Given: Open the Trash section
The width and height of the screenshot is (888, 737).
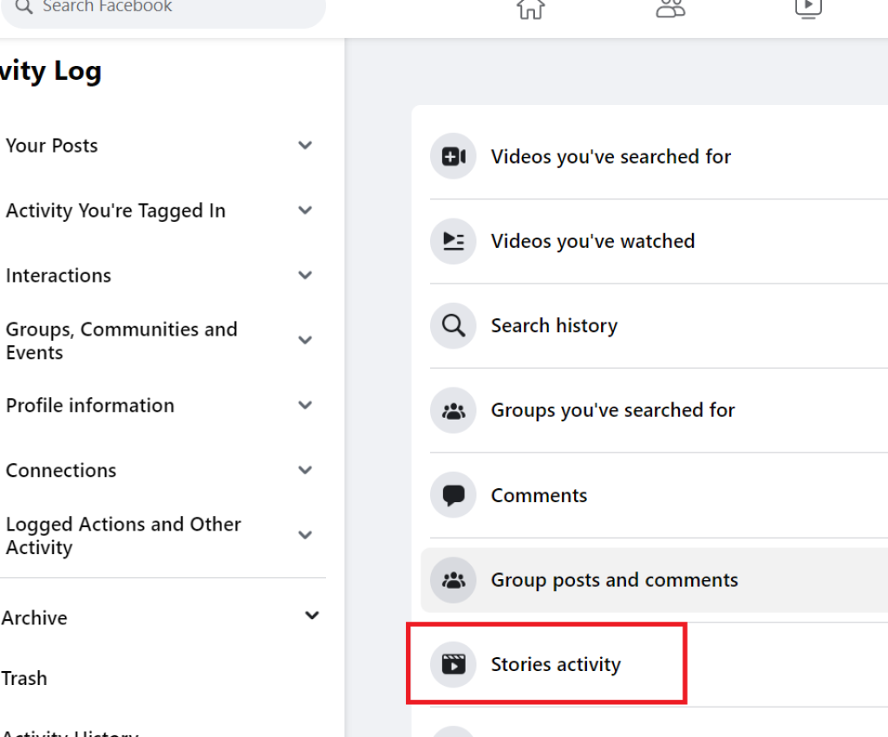Looking at the screenshot, I should (24, 678).
